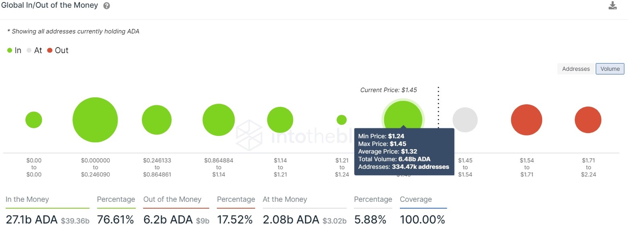628x236 pixels.
Task: Click the Coverage heading
Action: click(x=416, y=199)
